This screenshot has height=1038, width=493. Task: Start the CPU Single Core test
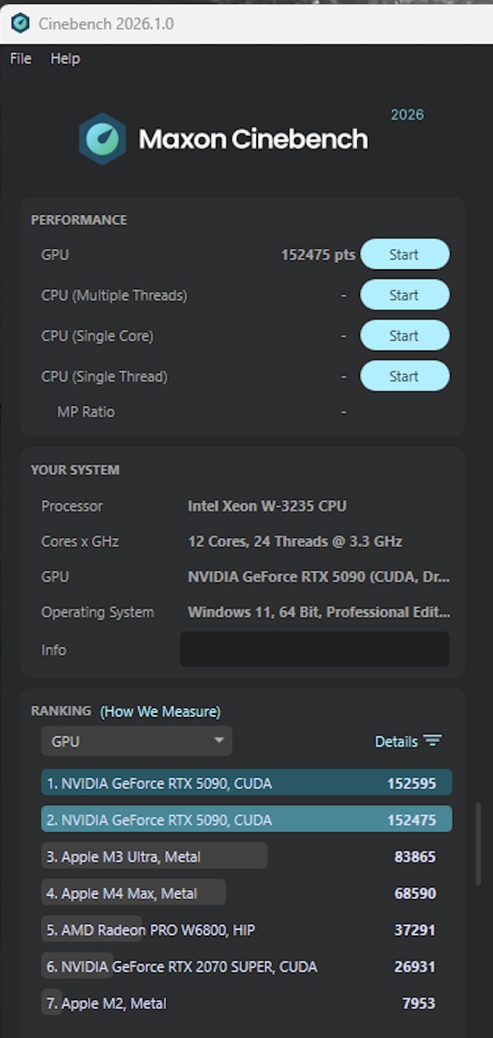(x=404, y=335)
